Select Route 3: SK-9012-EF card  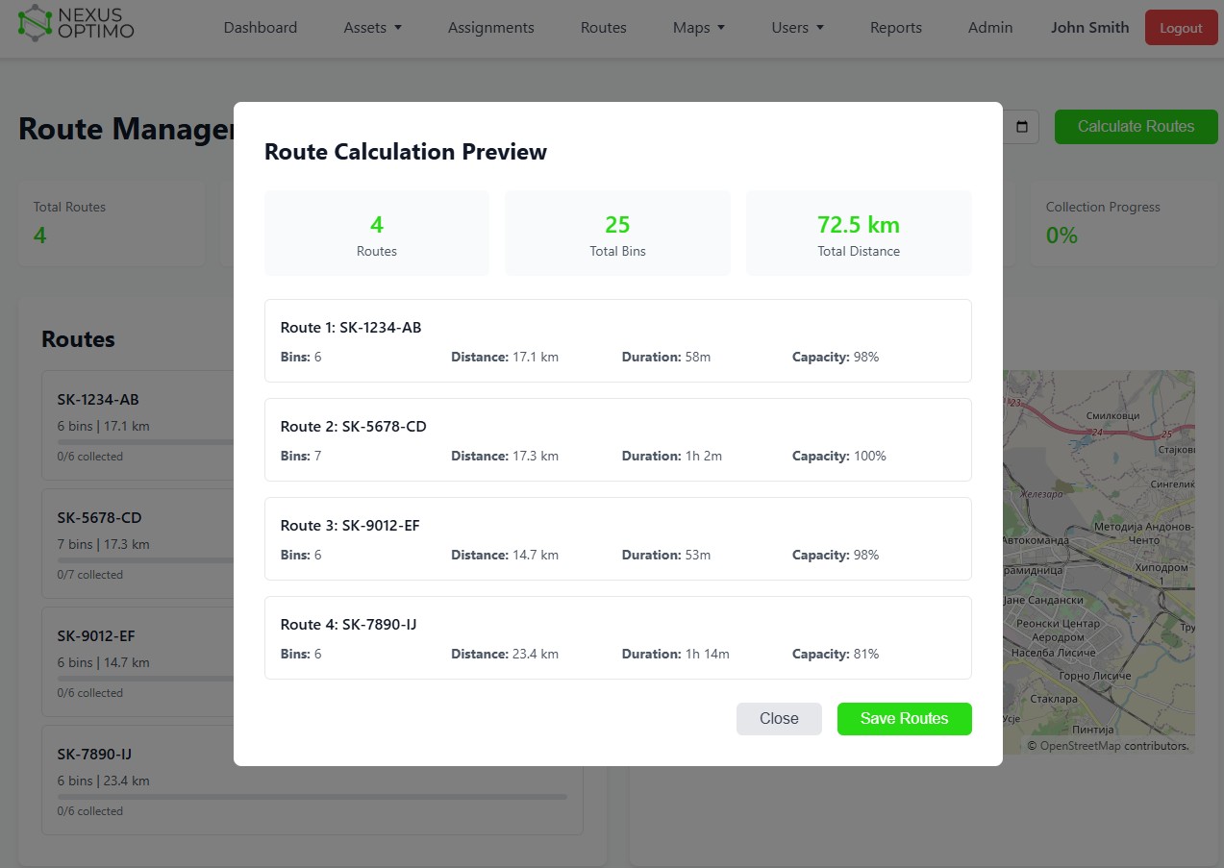click(617, 539)
